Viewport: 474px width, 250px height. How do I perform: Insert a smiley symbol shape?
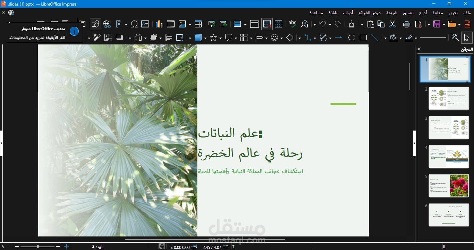pos(274,37)
